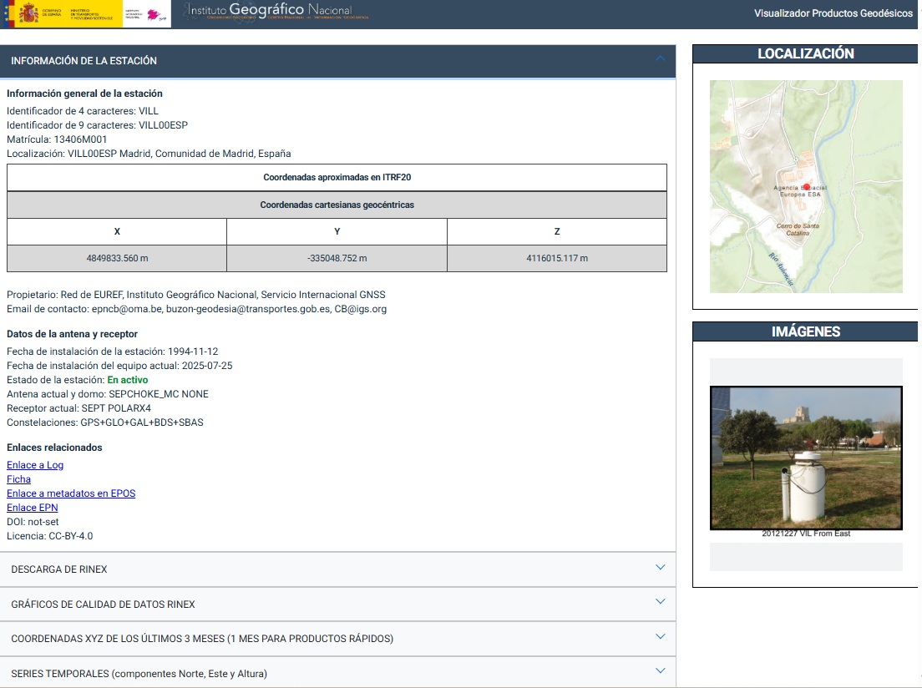Click the antenna SEPCHOKE_MC NONE line

click(108, 394)
